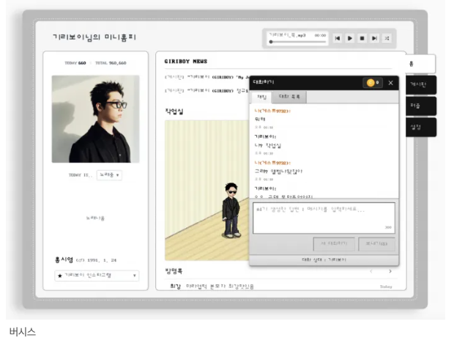Skip to the previous track in music player
Screen dimensions: 454x346
pos(338,38)
